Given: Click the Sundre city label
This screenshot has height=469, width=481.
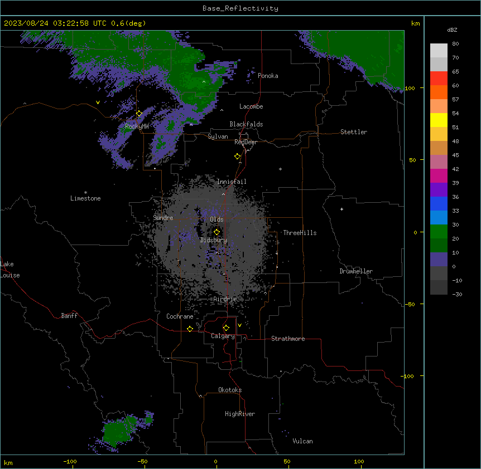Looking at the screenshot, I should pyautogui.click(x=163, y=218).
